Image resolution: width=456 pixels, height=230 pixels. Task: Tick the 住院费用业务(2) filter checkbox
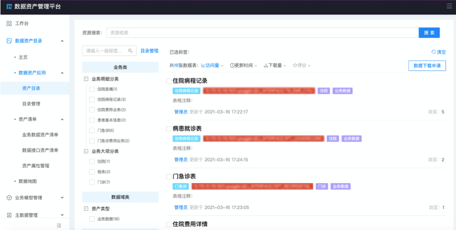[x=92, y=110]
